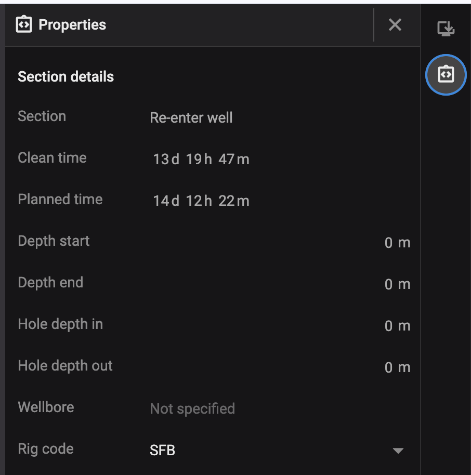
Task: Click the Section details heading
Action: 66,76
